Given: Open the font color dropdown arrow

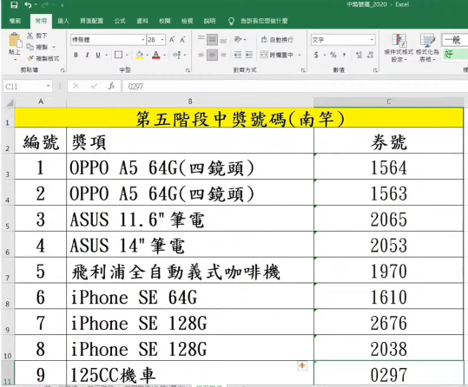Looking at the screenshot, I should [x=164, y=55].
